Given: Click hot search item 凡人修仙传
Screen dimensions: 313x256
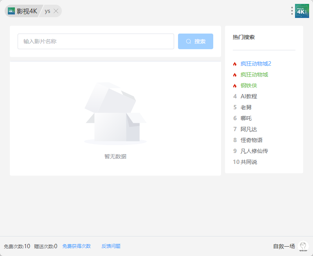Looking at the screenshot, I should (254, 151).
